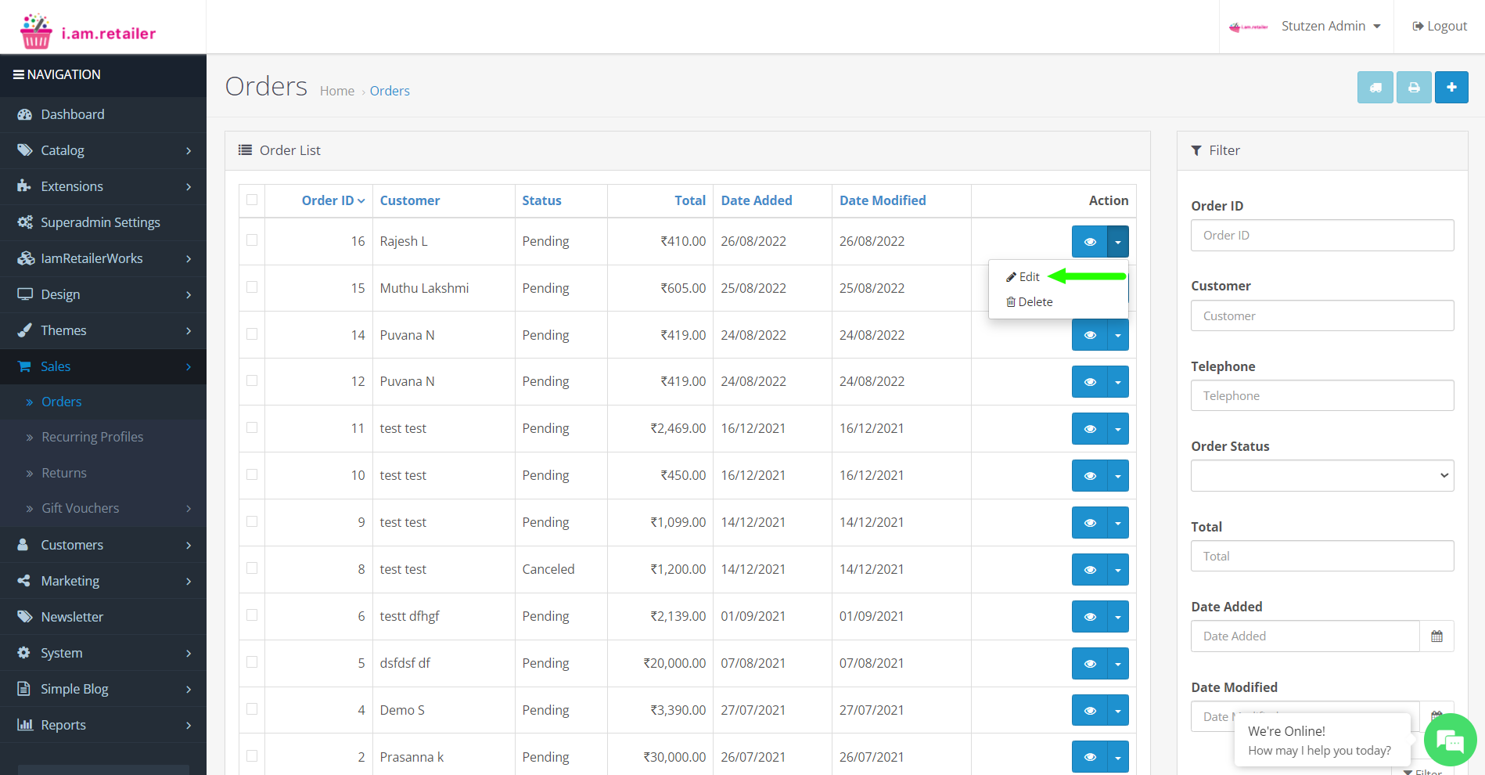Click the Dashboard icon in the sidebar
Image resolution: width=1485 pixels, height=775 pixels.
pyautogui.click(x=25, y=114)
